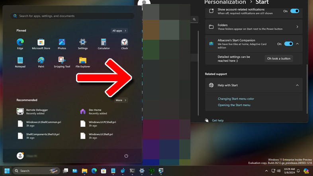Launch the Calculator app

click(x=104, y=43)
